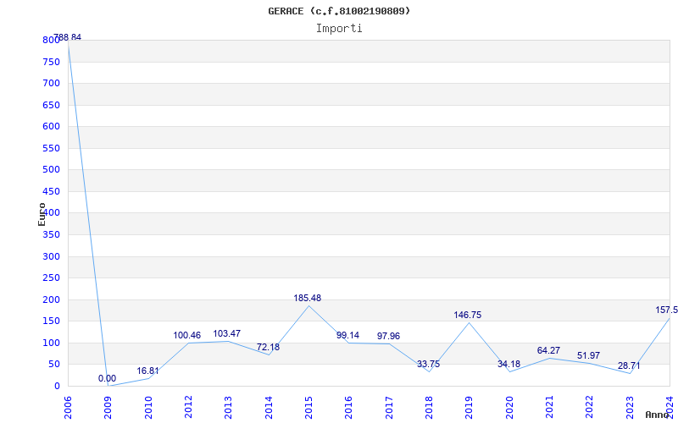Image resolution: width=678 pixels, height=423 pixels.
Task: Click the 450 y-axis tick label
Action: (51, 191)
